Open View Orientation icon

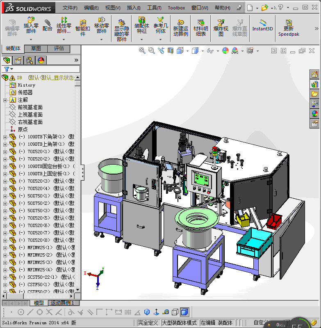click(180, 50)
